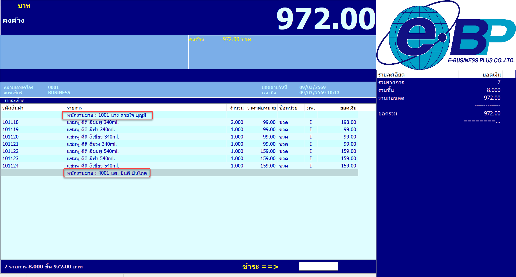516x277 pixels.
Task: Click the รวมก่อนลด row in summary panel
Action: click(x=439, y=98)
